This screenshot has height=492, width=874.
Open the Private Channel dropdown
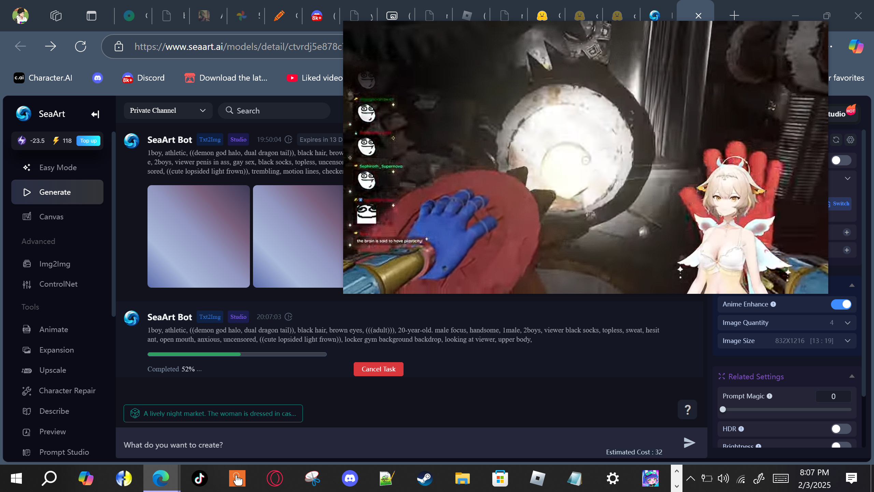tap(168, 111)
